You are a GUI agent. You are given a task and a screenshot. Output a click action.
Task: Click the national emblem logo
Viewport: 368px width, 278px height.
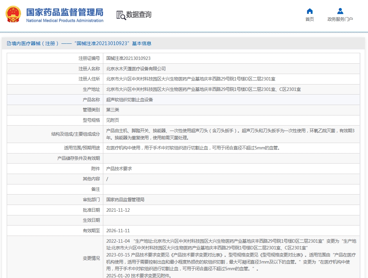click(x=13, y=14)
